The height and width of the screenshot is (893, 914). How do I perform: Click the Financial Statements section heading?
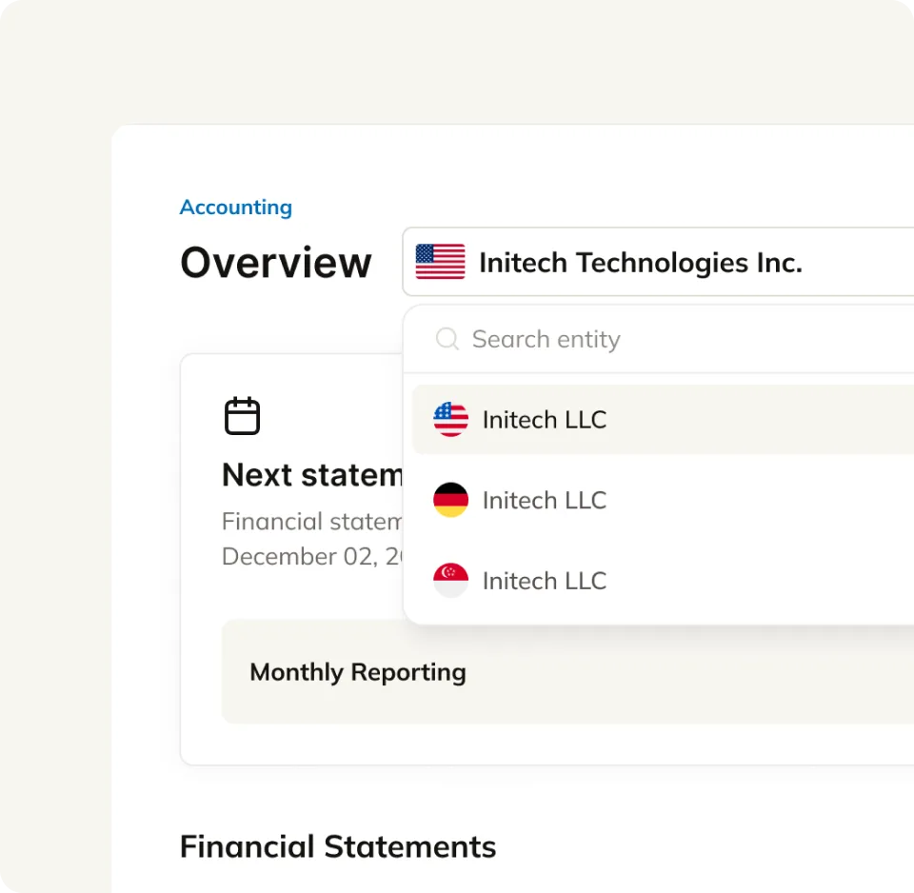pyautogui.click(x=337, y=846)
